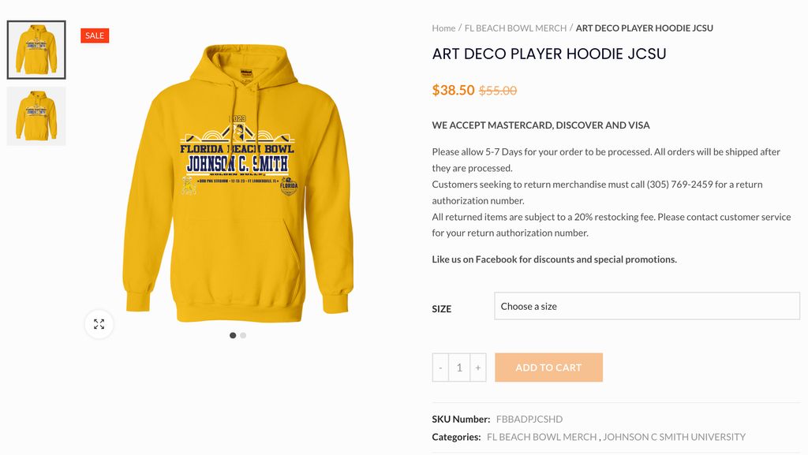Go to the first image slide dot

233,335
